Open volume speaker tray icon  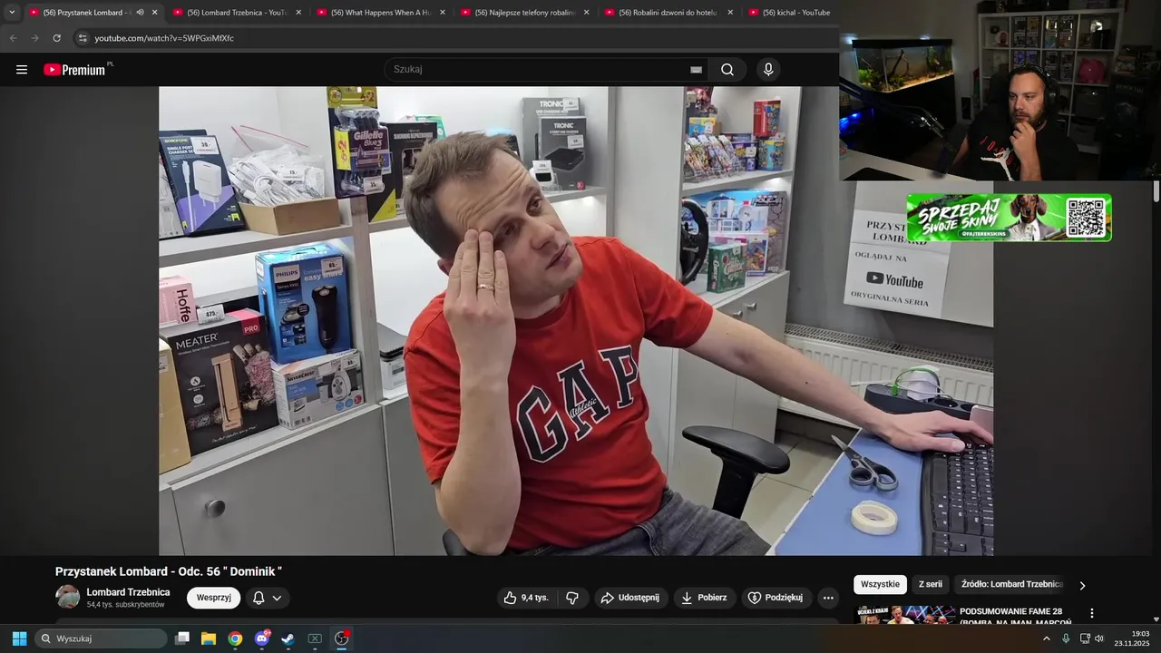click(1099, 638)
